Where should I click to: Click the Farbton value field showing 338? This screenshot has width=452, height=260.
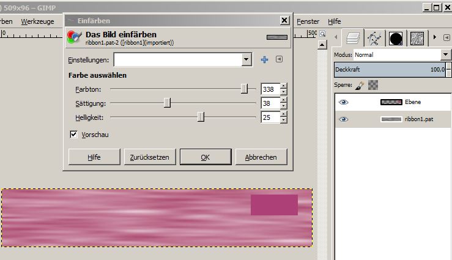pyautogui.click(x=270, y=89)
